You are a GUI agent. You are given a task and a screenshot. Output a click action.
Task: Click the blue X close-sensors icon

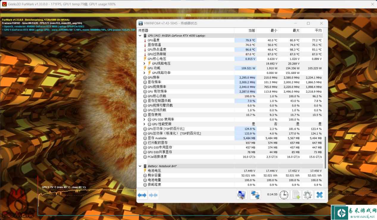(320, 195)
